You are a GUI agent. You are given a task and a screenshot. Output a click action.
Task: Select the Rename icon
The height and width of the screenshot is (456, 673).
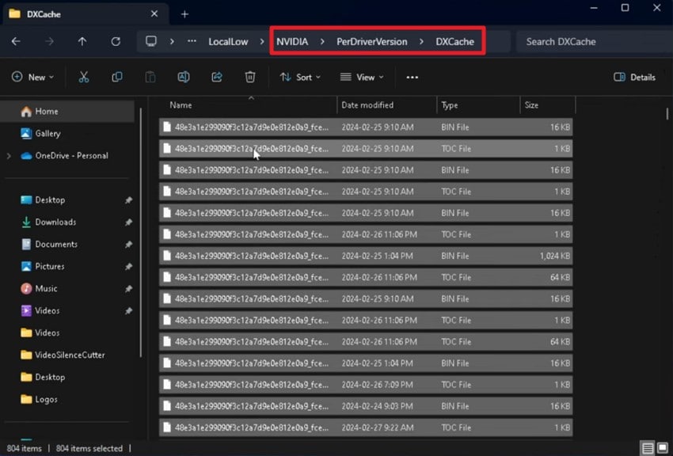point(183,77)
